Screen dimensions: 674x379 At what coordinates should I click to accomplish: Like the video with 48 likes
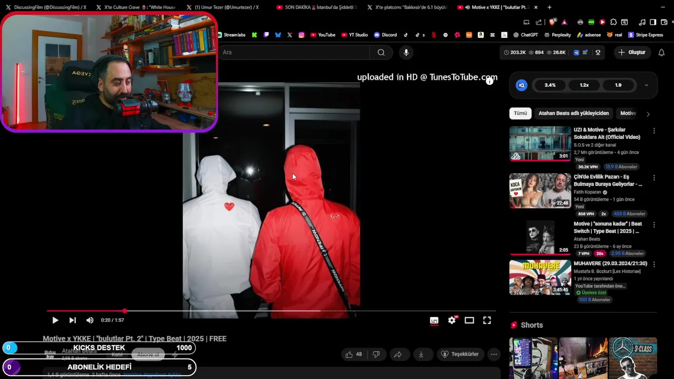[x=353, y=354]
